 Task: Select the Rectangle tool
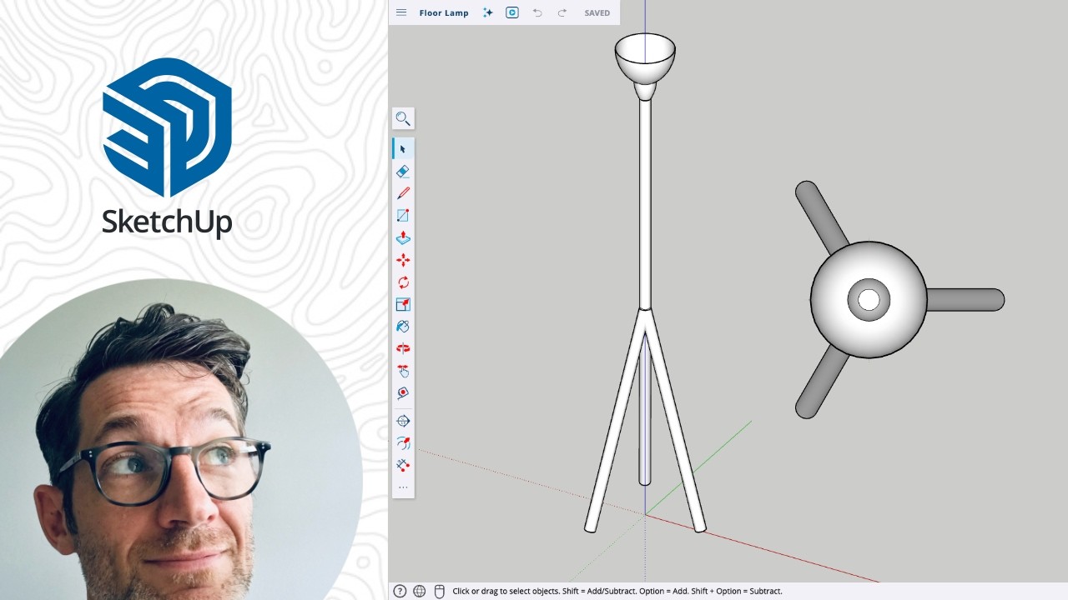[x=403, y=216]
